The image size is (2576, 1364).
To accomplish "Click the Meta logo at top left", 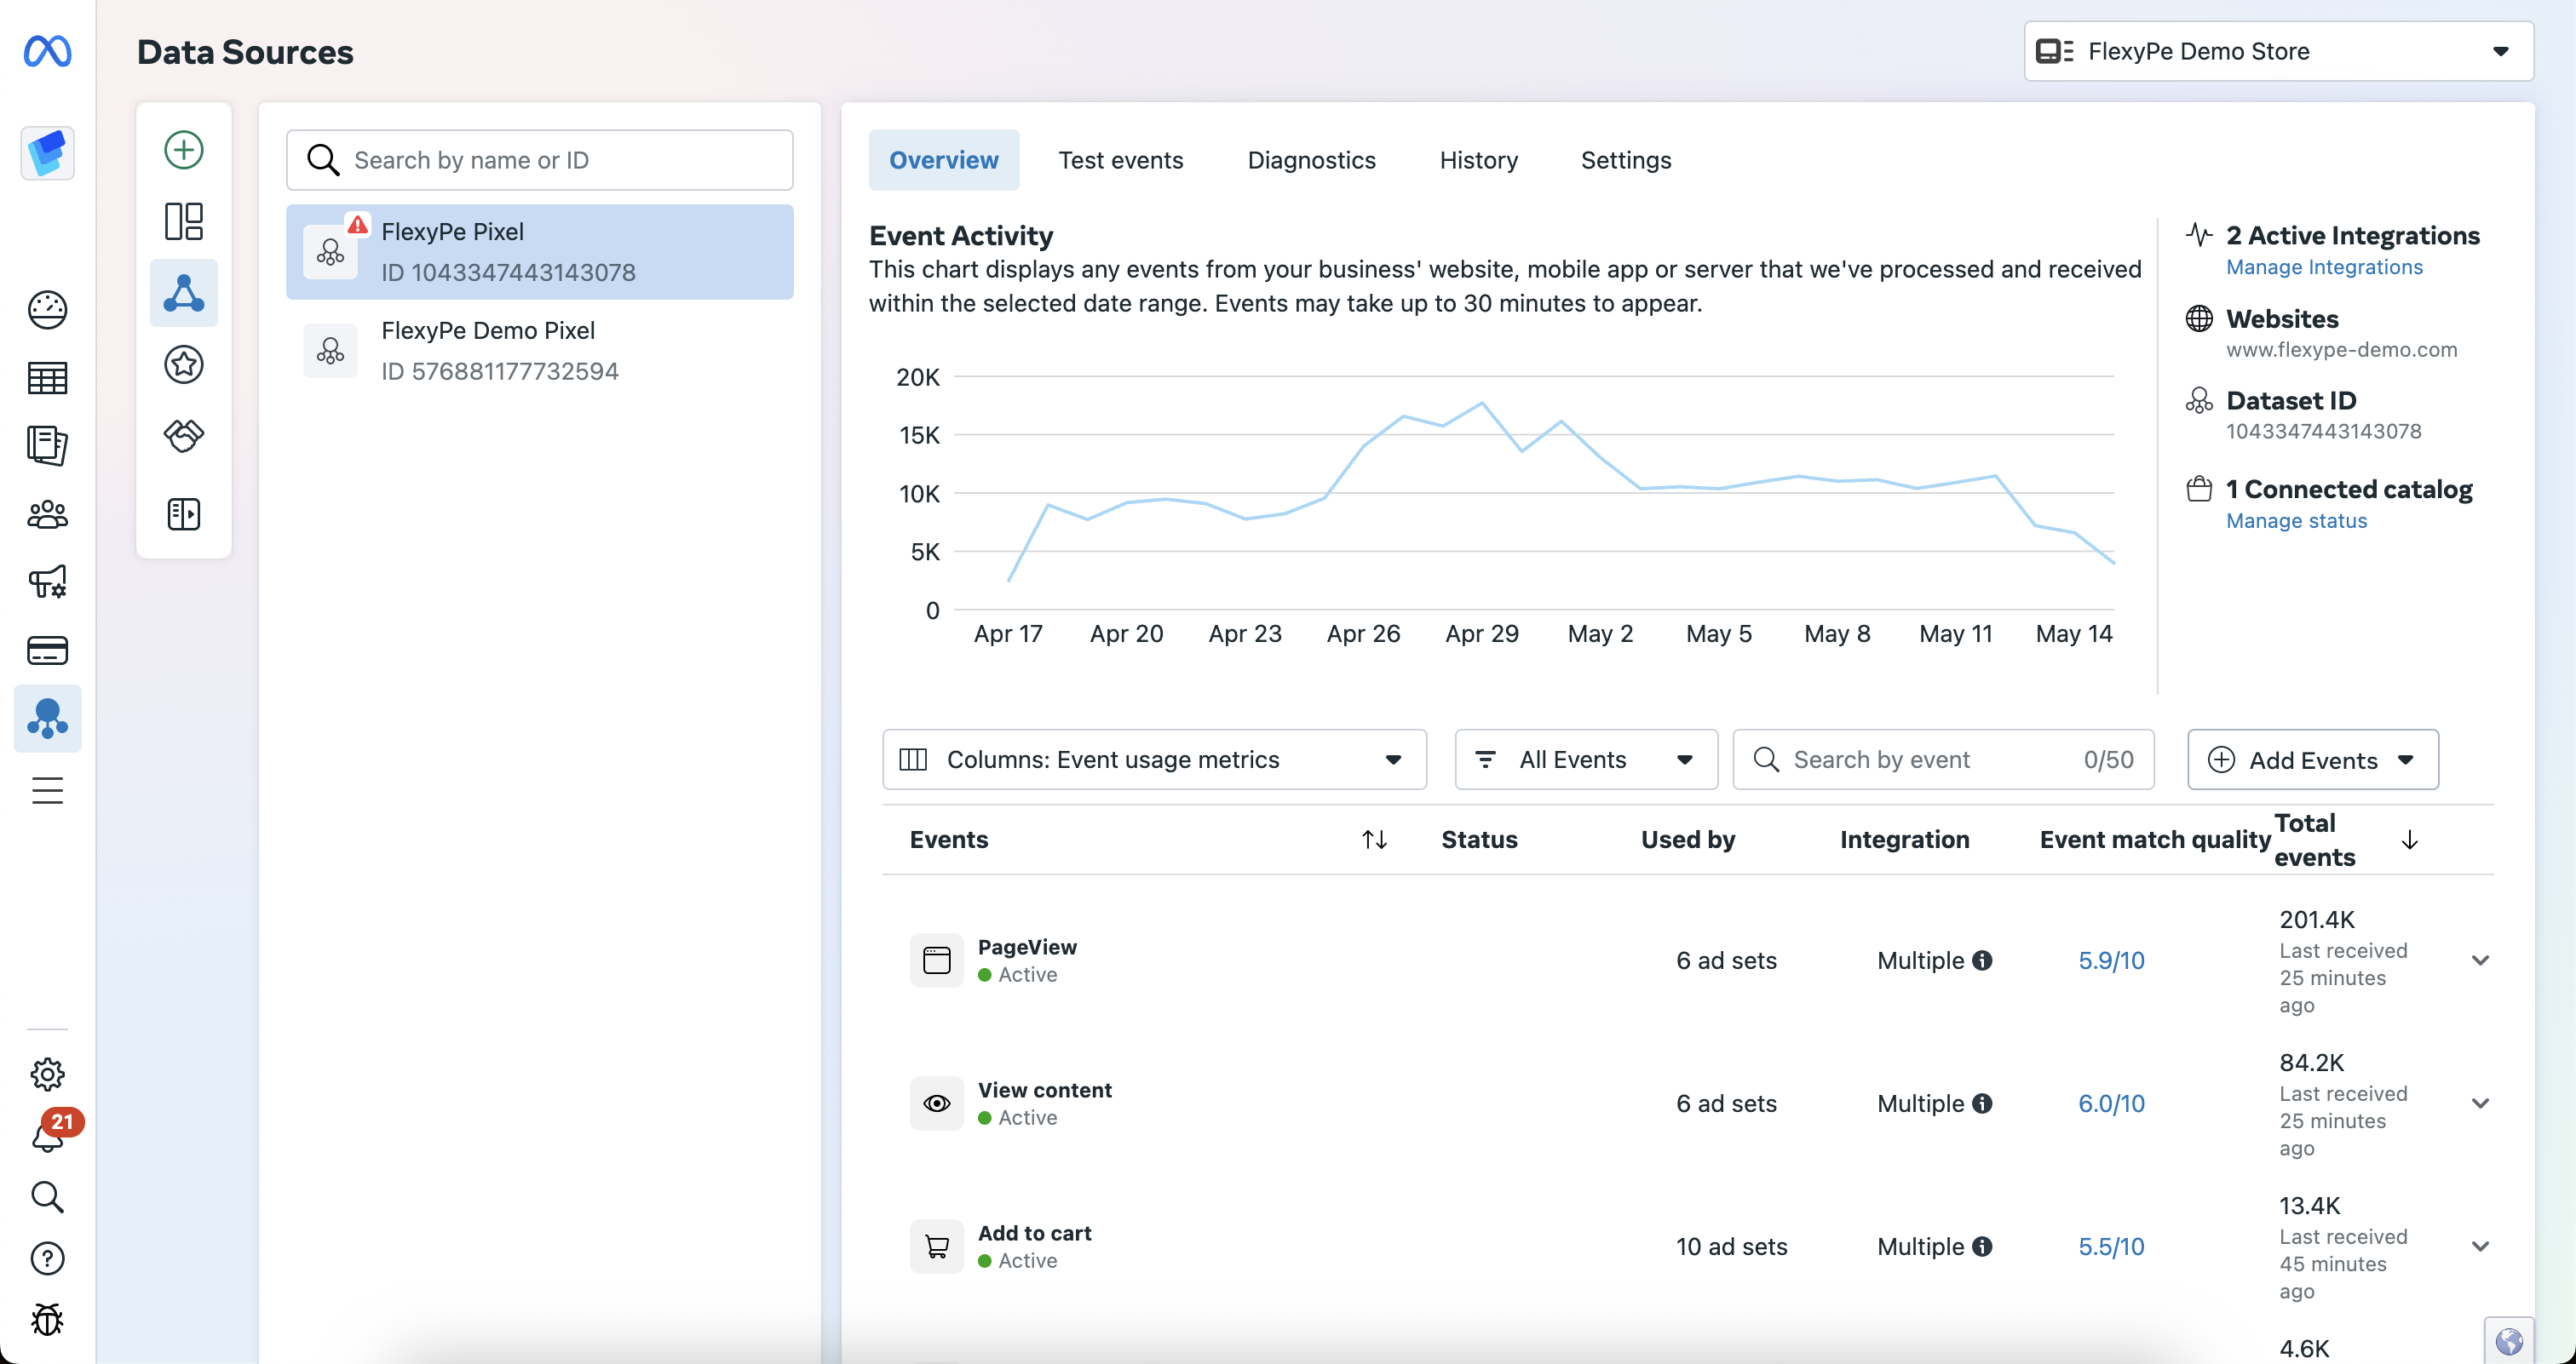I will (47, 51).
